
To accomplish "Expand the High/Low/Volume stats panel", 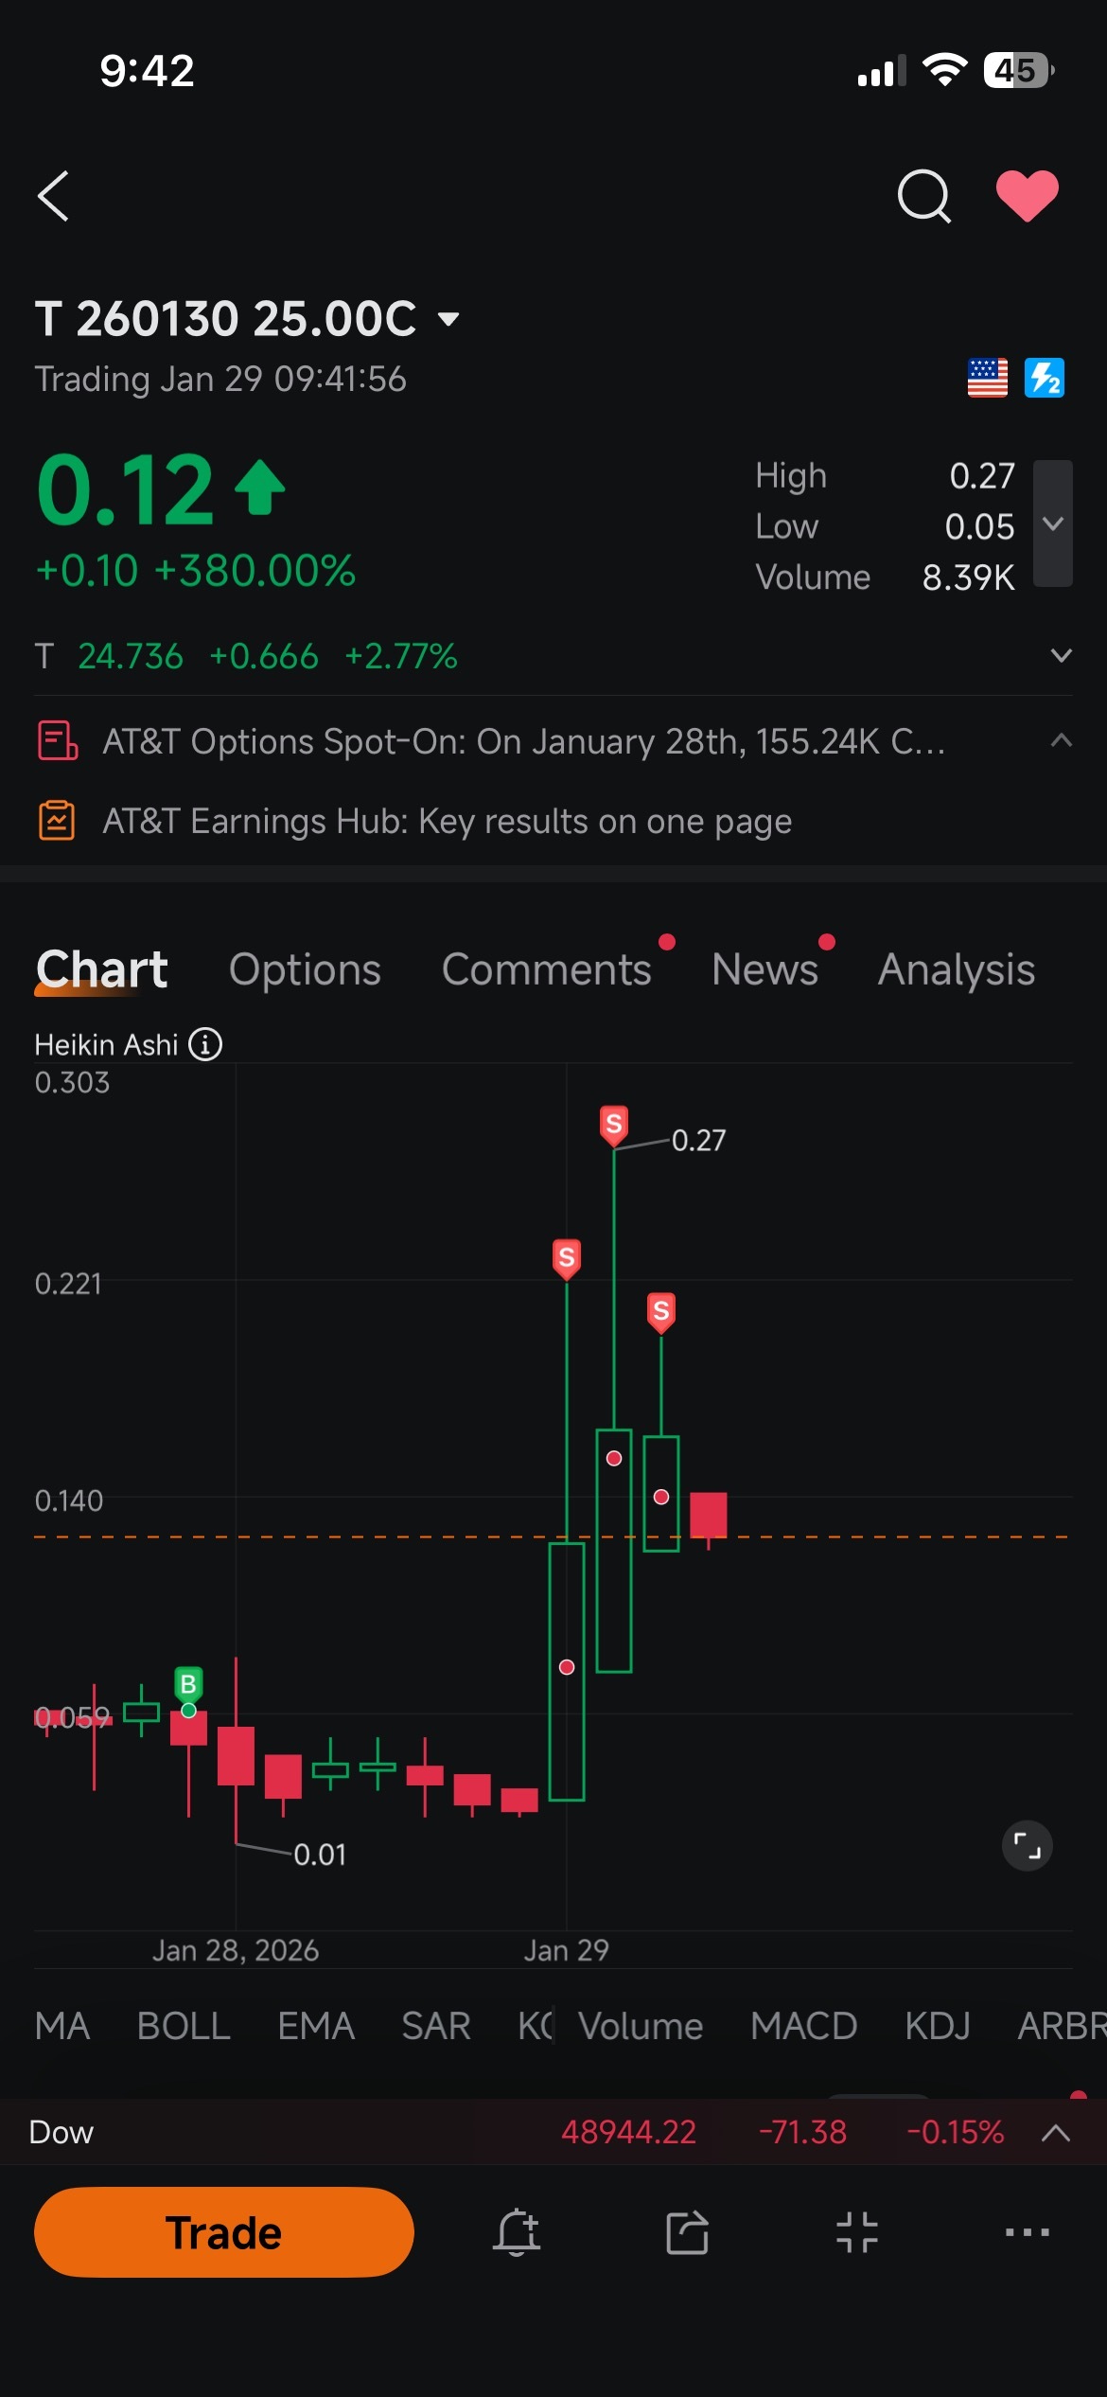I will point(1052,524).
